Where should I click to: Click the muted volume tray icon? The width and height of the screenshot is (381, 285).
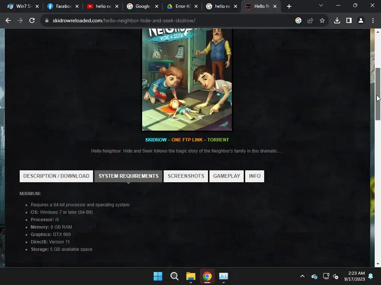pyautogui.click(x=336, y=276)
